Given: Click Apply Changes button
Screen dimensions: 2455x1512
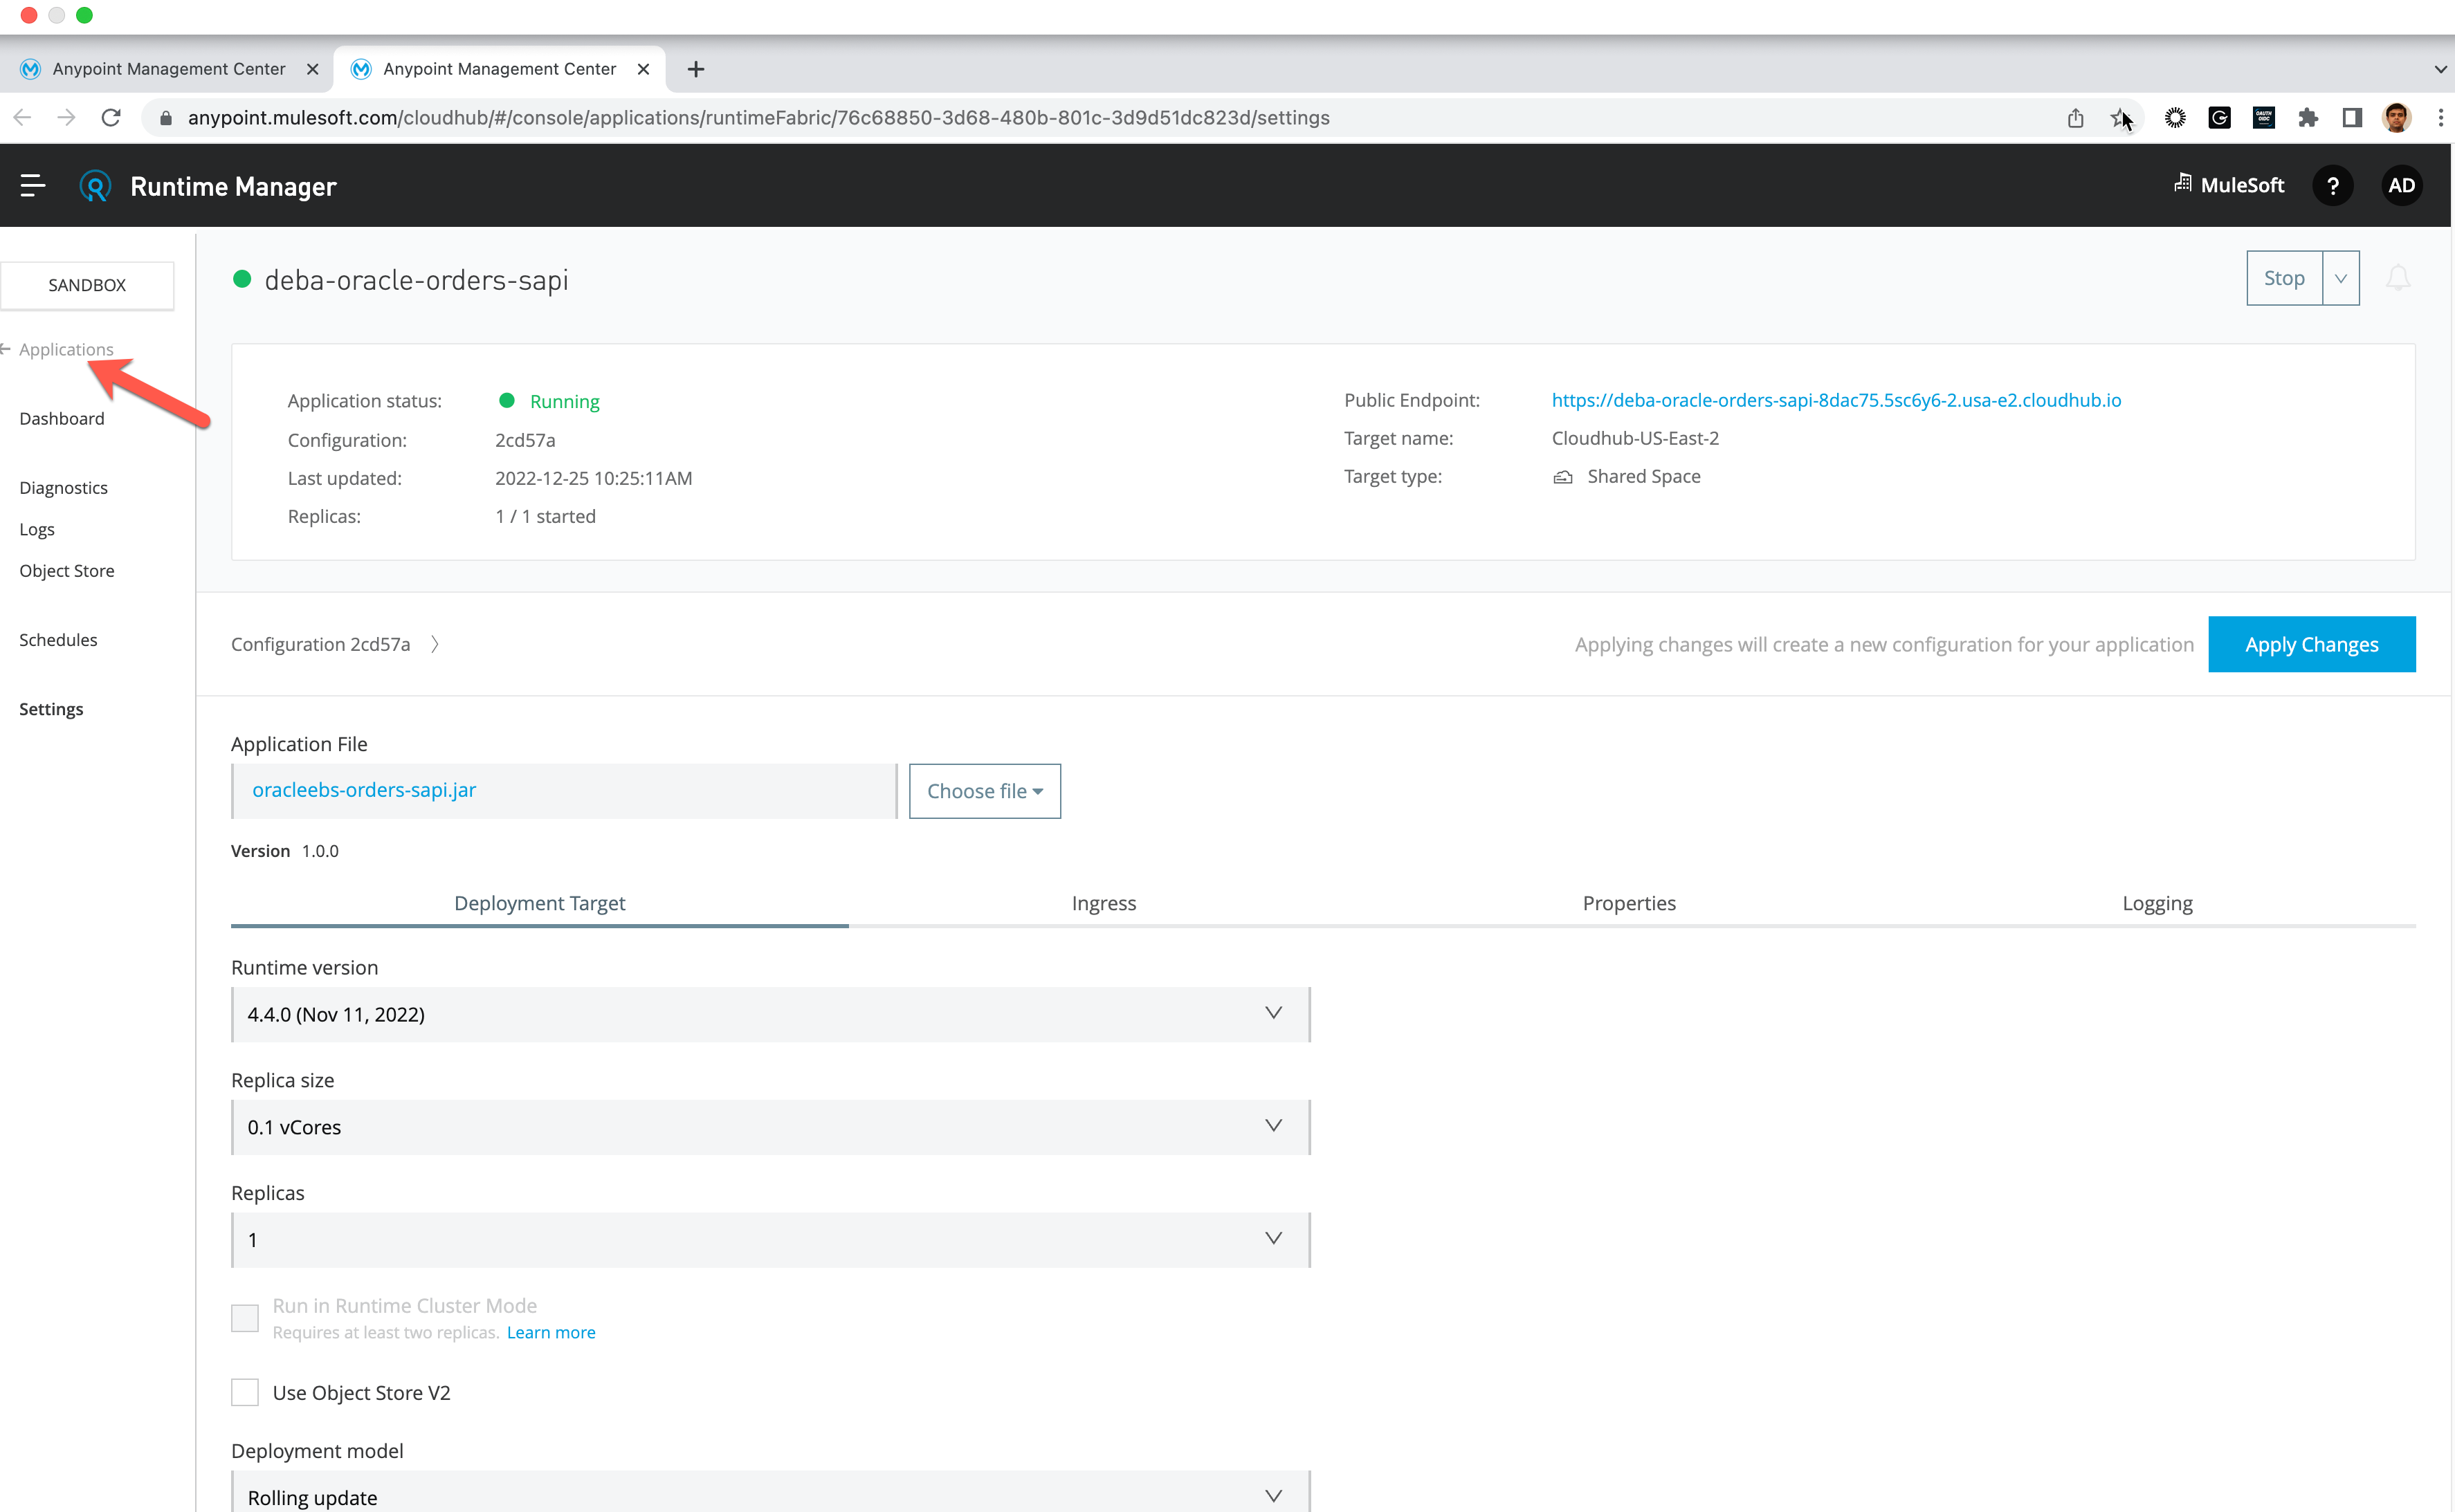Looking at the screenshot, I should (2311, 645).
